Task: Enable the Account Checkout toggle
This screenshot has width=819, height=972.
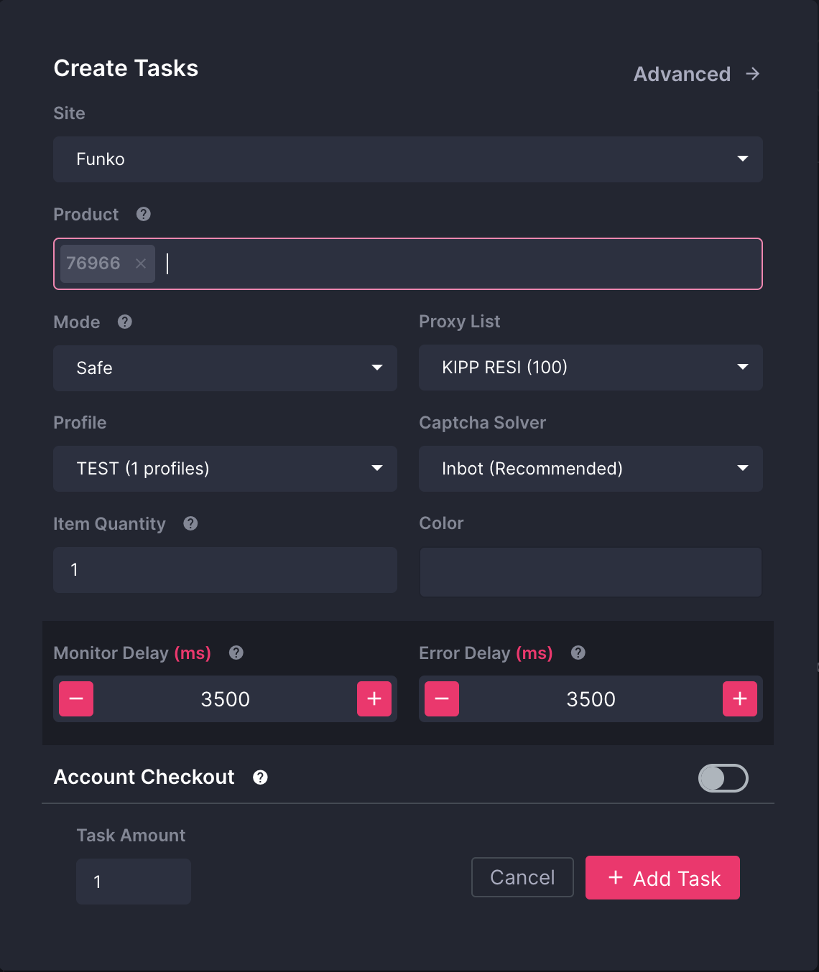Action: click(723, 778)
